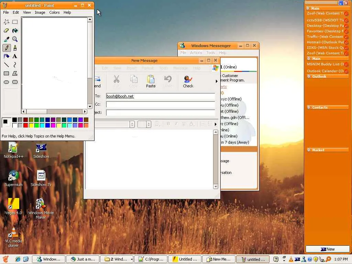Select the Supermium desktop icon
This screenshot has width=352, height=264.
(x=13, y=179)
